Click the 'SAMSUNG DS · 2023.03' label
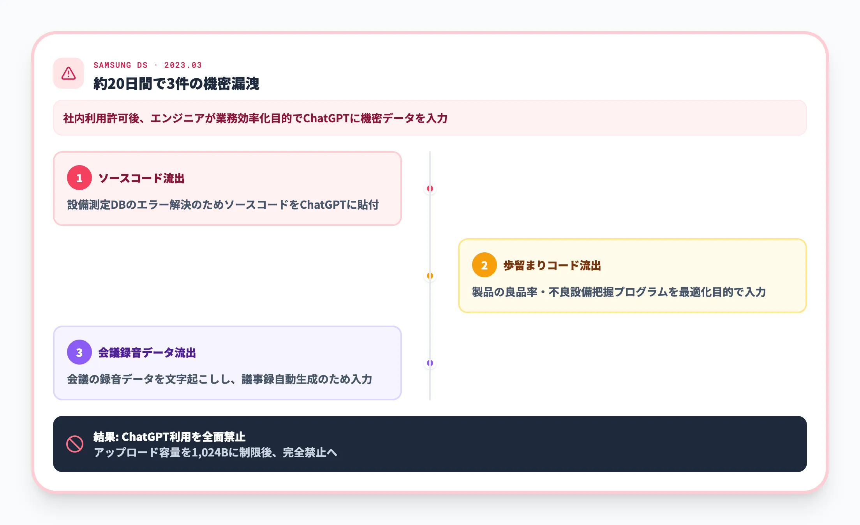This screenshot has width=860, height=525. (148, 65)
